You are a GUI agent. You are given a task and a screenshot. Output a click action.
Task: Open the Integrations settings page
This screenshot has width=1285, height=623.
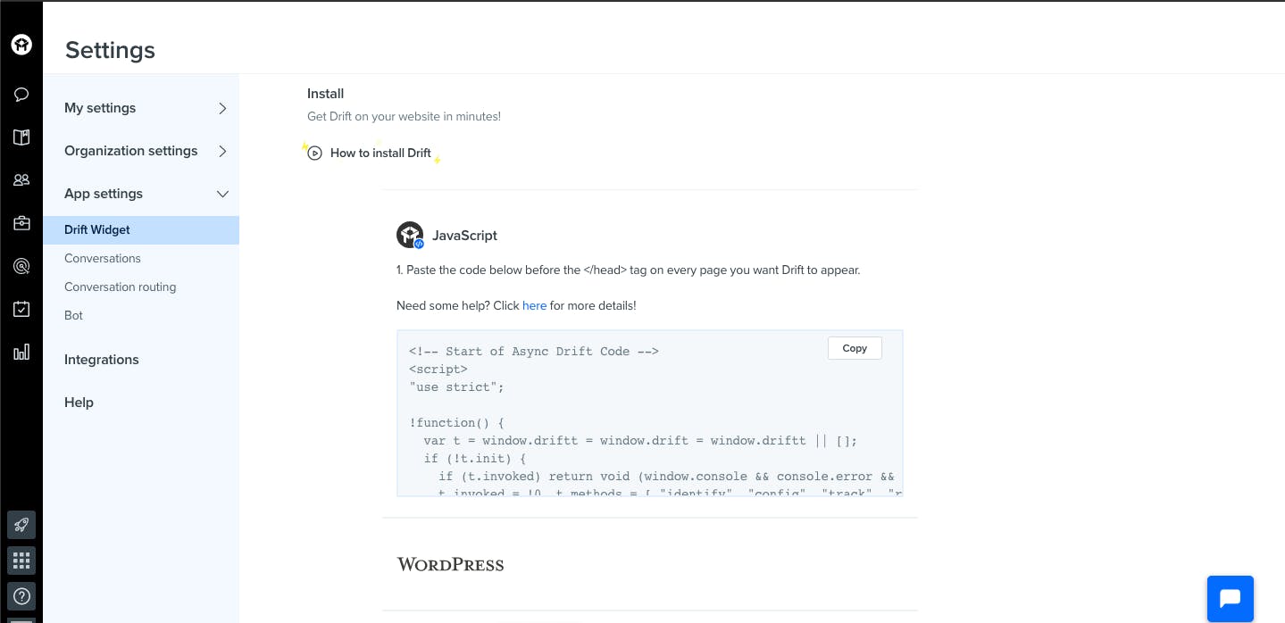click(x=102, y=360)
